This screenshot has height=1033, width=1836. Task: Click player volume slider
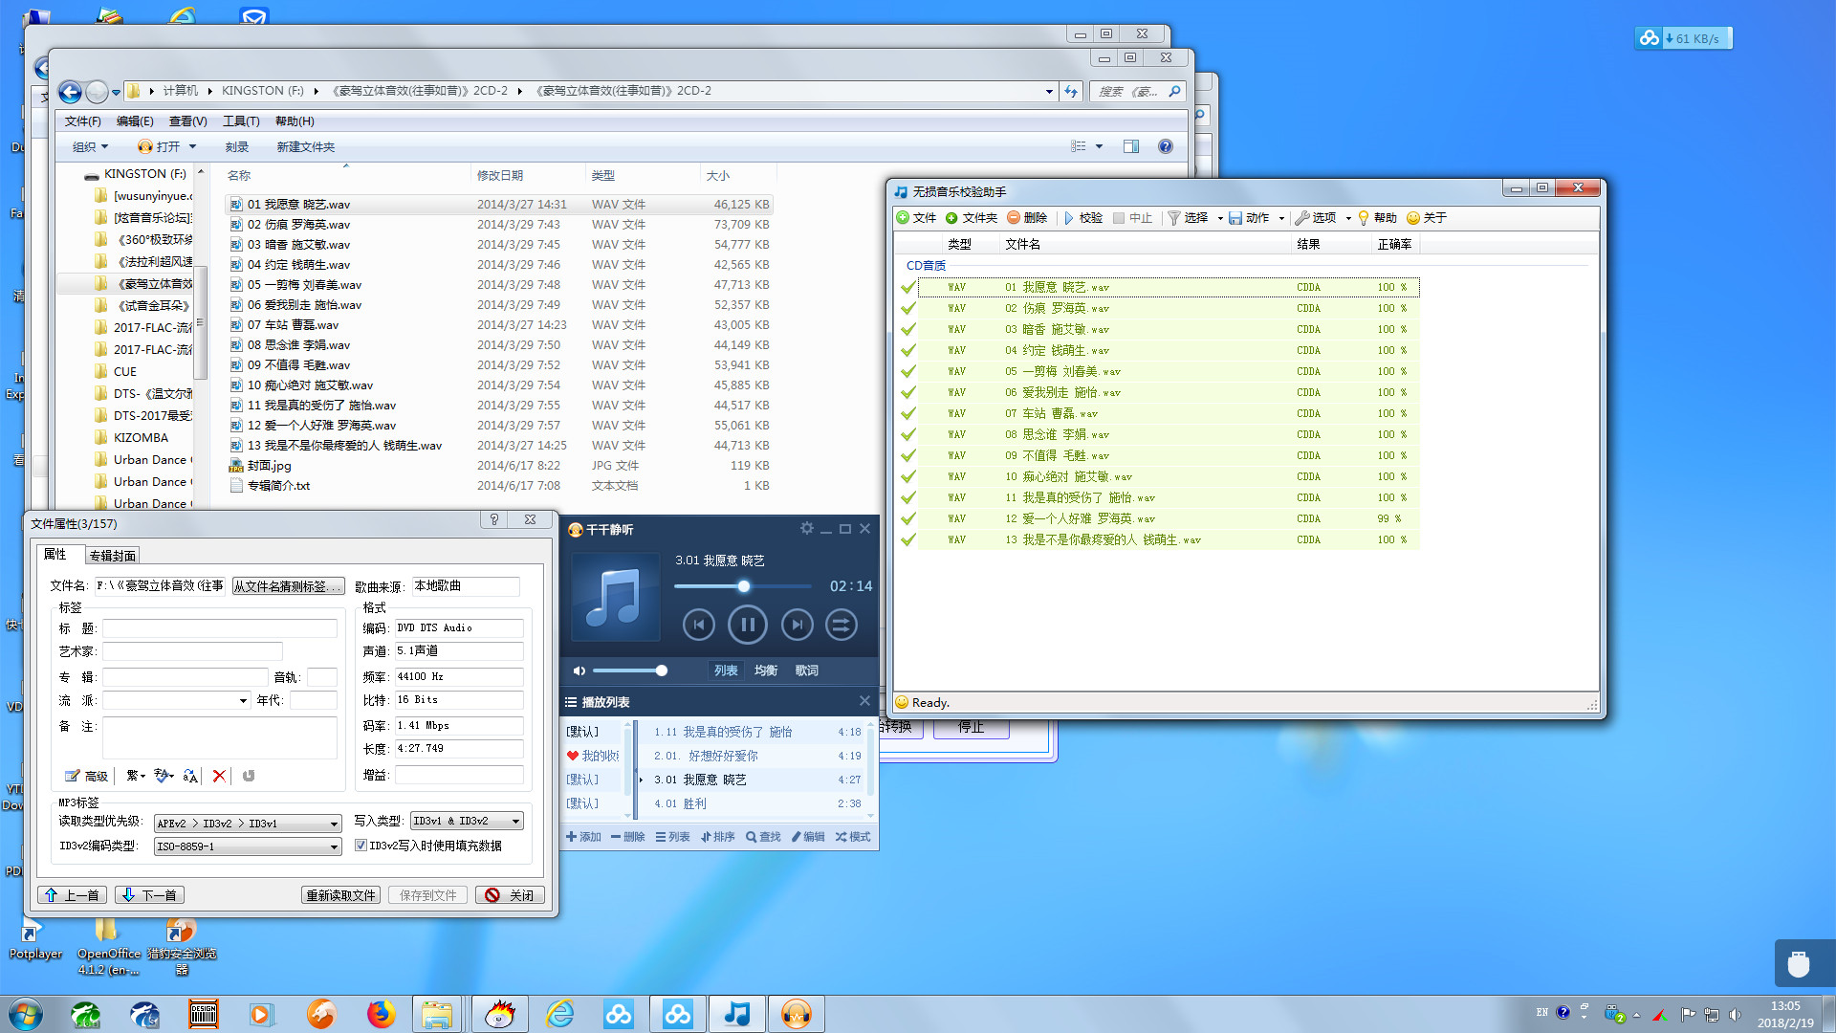(629, 670)
